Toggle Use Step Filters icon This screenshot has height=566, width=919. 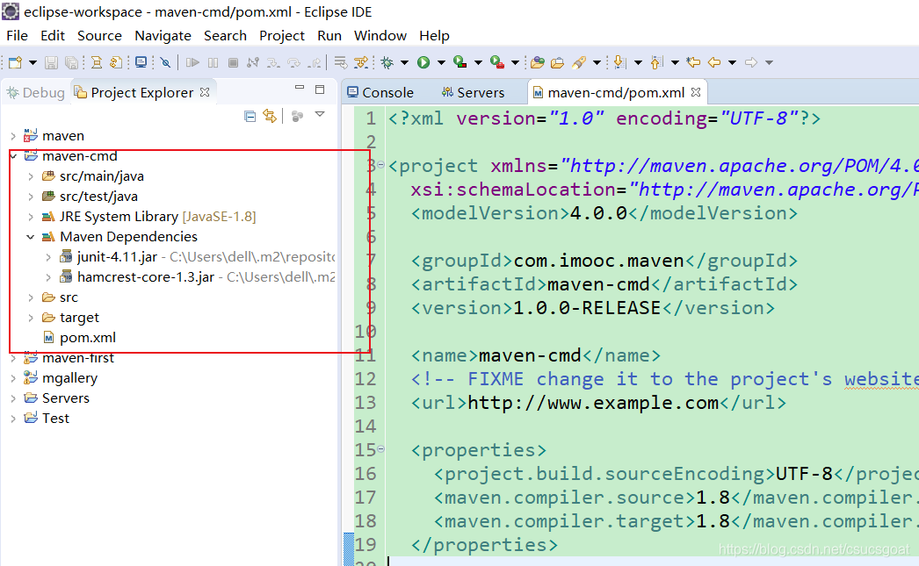point(361,62)
